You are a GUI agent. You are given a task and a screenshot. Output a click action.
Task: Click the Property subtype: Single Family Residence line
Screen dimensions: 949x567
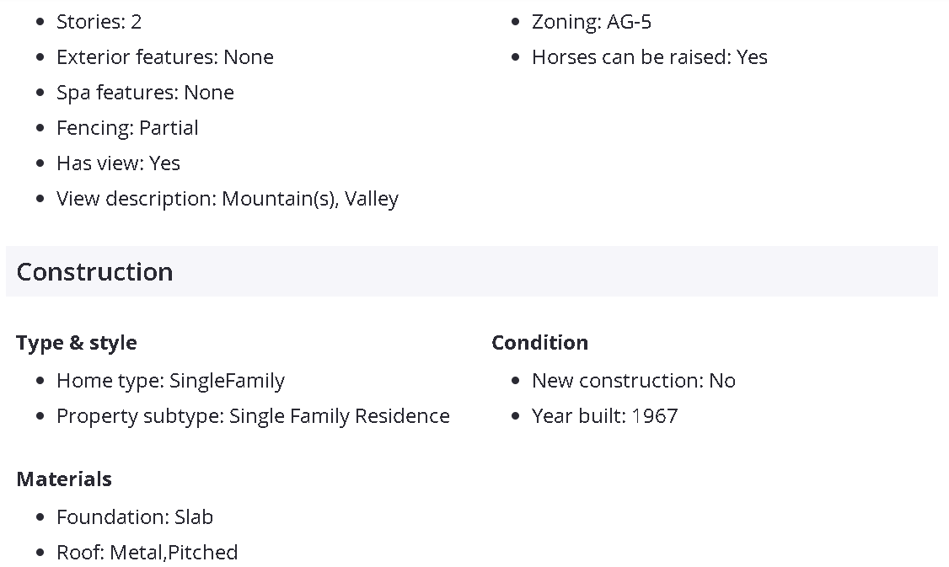pos(253,416)
